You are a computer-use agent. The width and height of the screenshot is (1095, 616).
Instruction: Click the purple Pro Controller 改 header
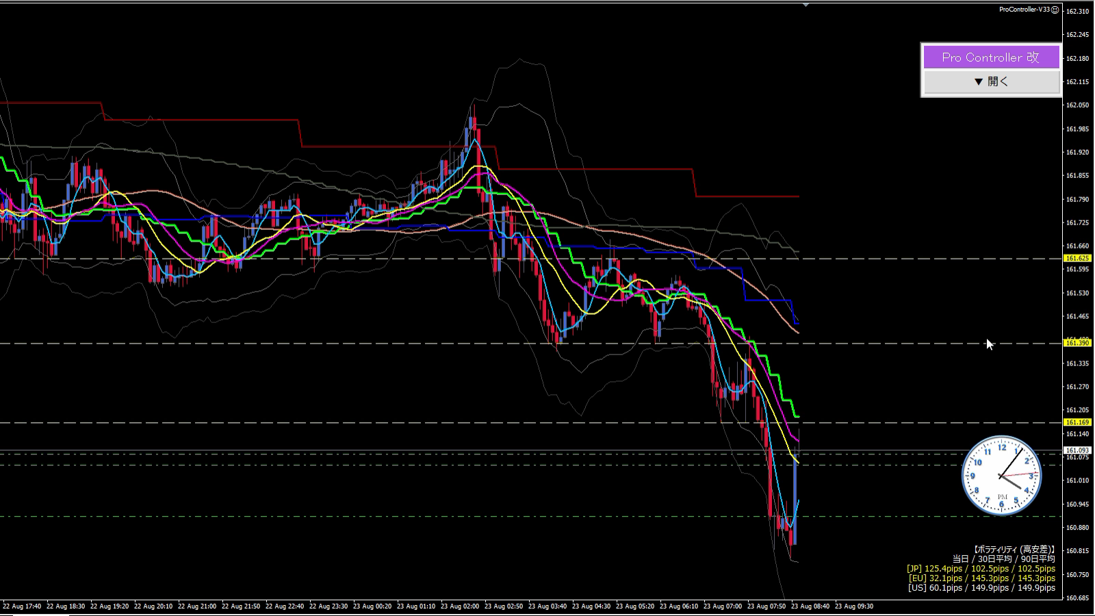(991, 57)
